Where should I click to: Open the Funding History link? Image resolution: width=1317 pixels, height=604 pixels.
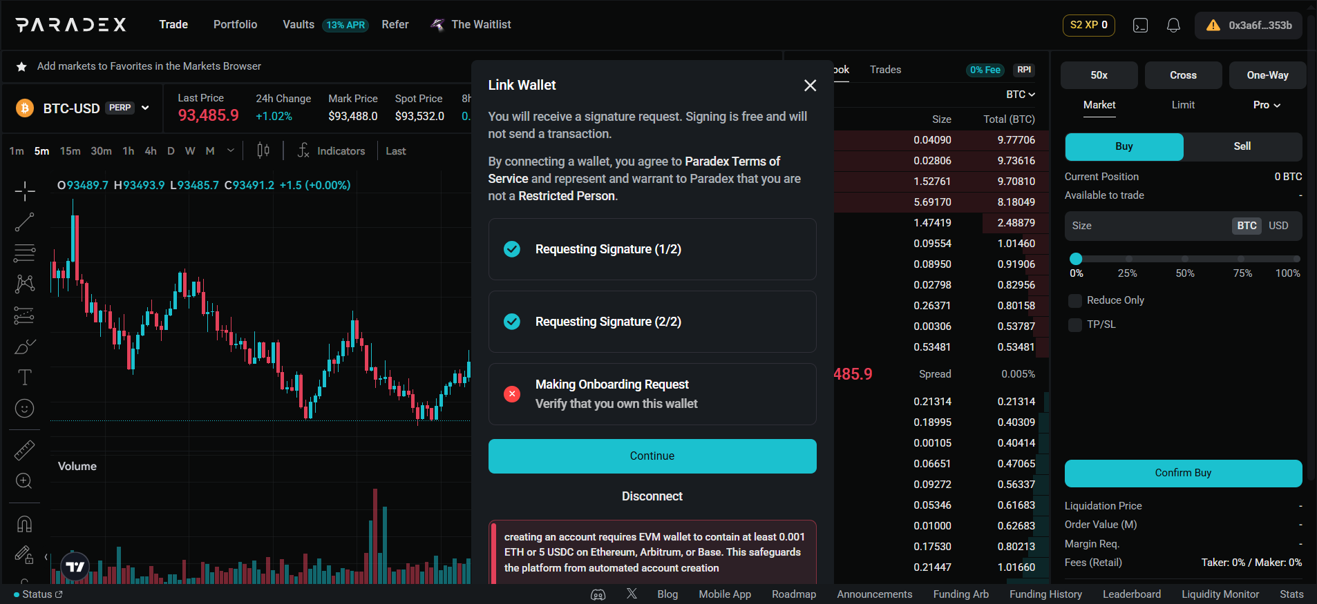tap(1045, 594)
